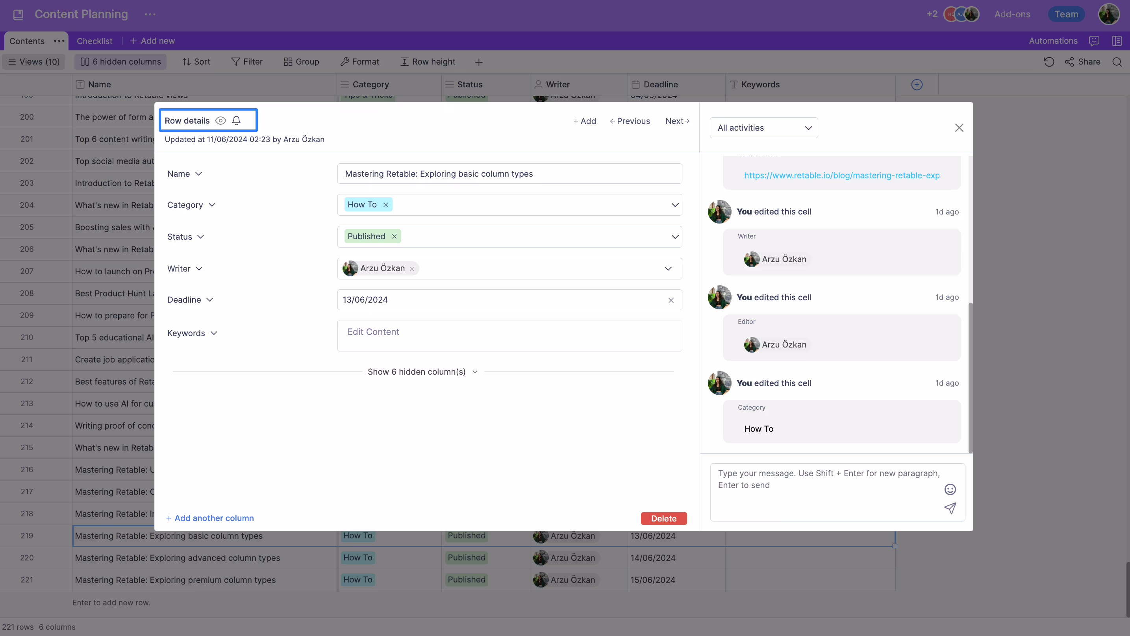Open the 6 hidden columns panel
The image size is (1130, 636).
121,62
